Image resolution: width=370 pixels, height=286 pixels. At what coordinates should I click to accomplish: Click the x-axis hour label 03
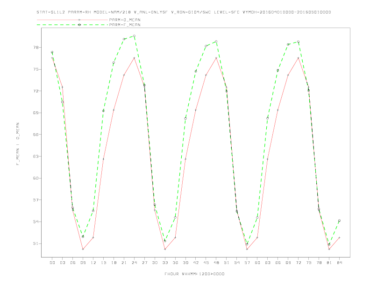tap(62, 263)
